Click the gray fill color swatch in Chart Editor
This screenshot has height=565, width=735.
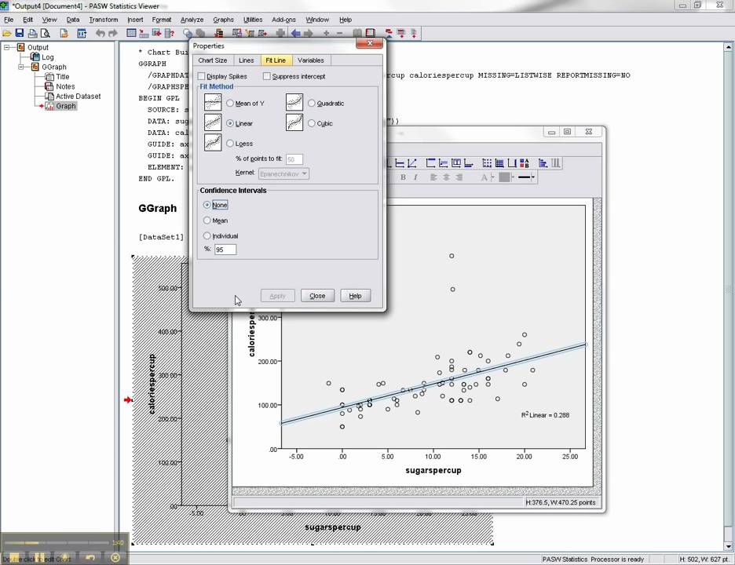point(504,177)
